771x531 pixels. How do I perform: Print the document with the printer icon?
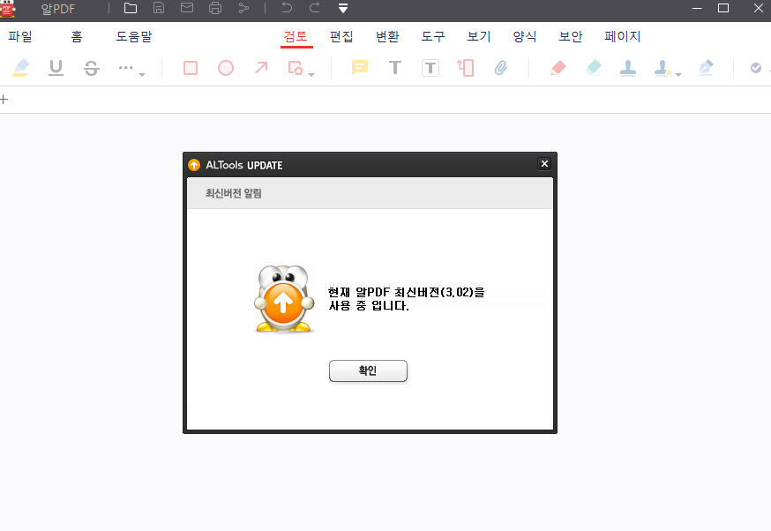[x=215, y=8]
